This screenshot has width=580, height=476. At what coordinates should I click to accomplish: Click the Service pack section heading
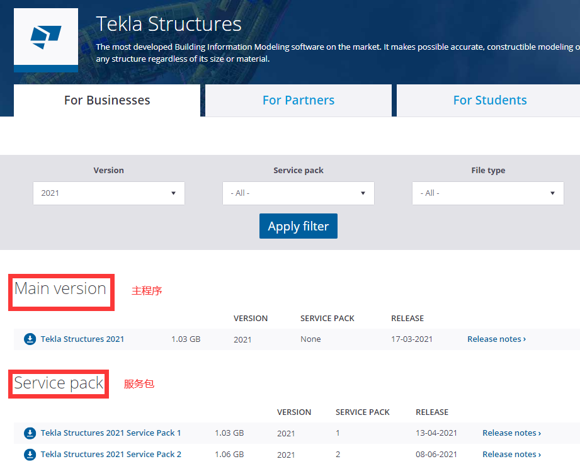(58, 383)
